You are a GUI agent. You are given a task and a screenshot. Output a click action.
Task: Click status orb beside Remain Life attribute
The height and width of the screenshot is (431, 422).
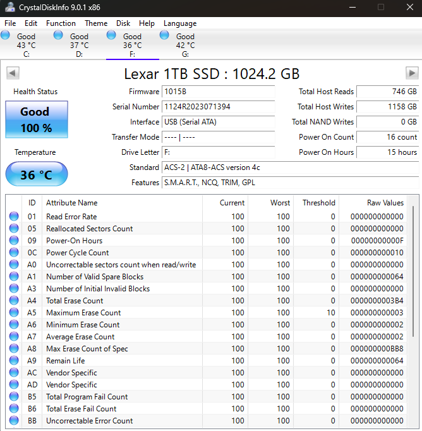coord(14,361)
